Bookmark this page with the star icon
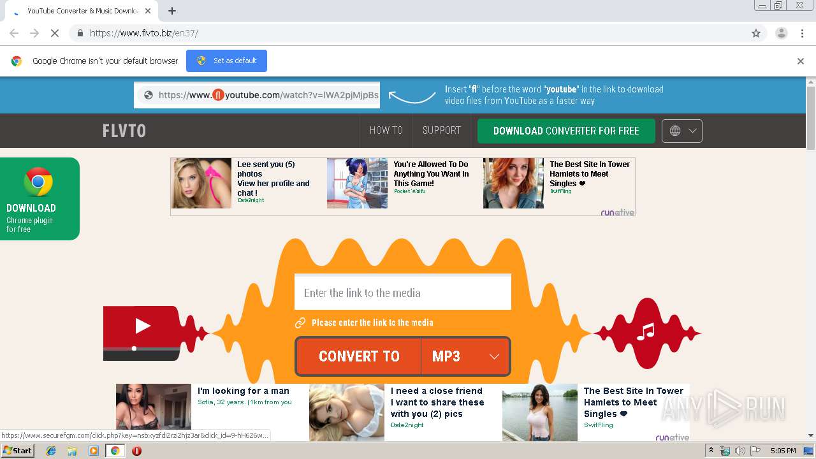 coord(756,33)
